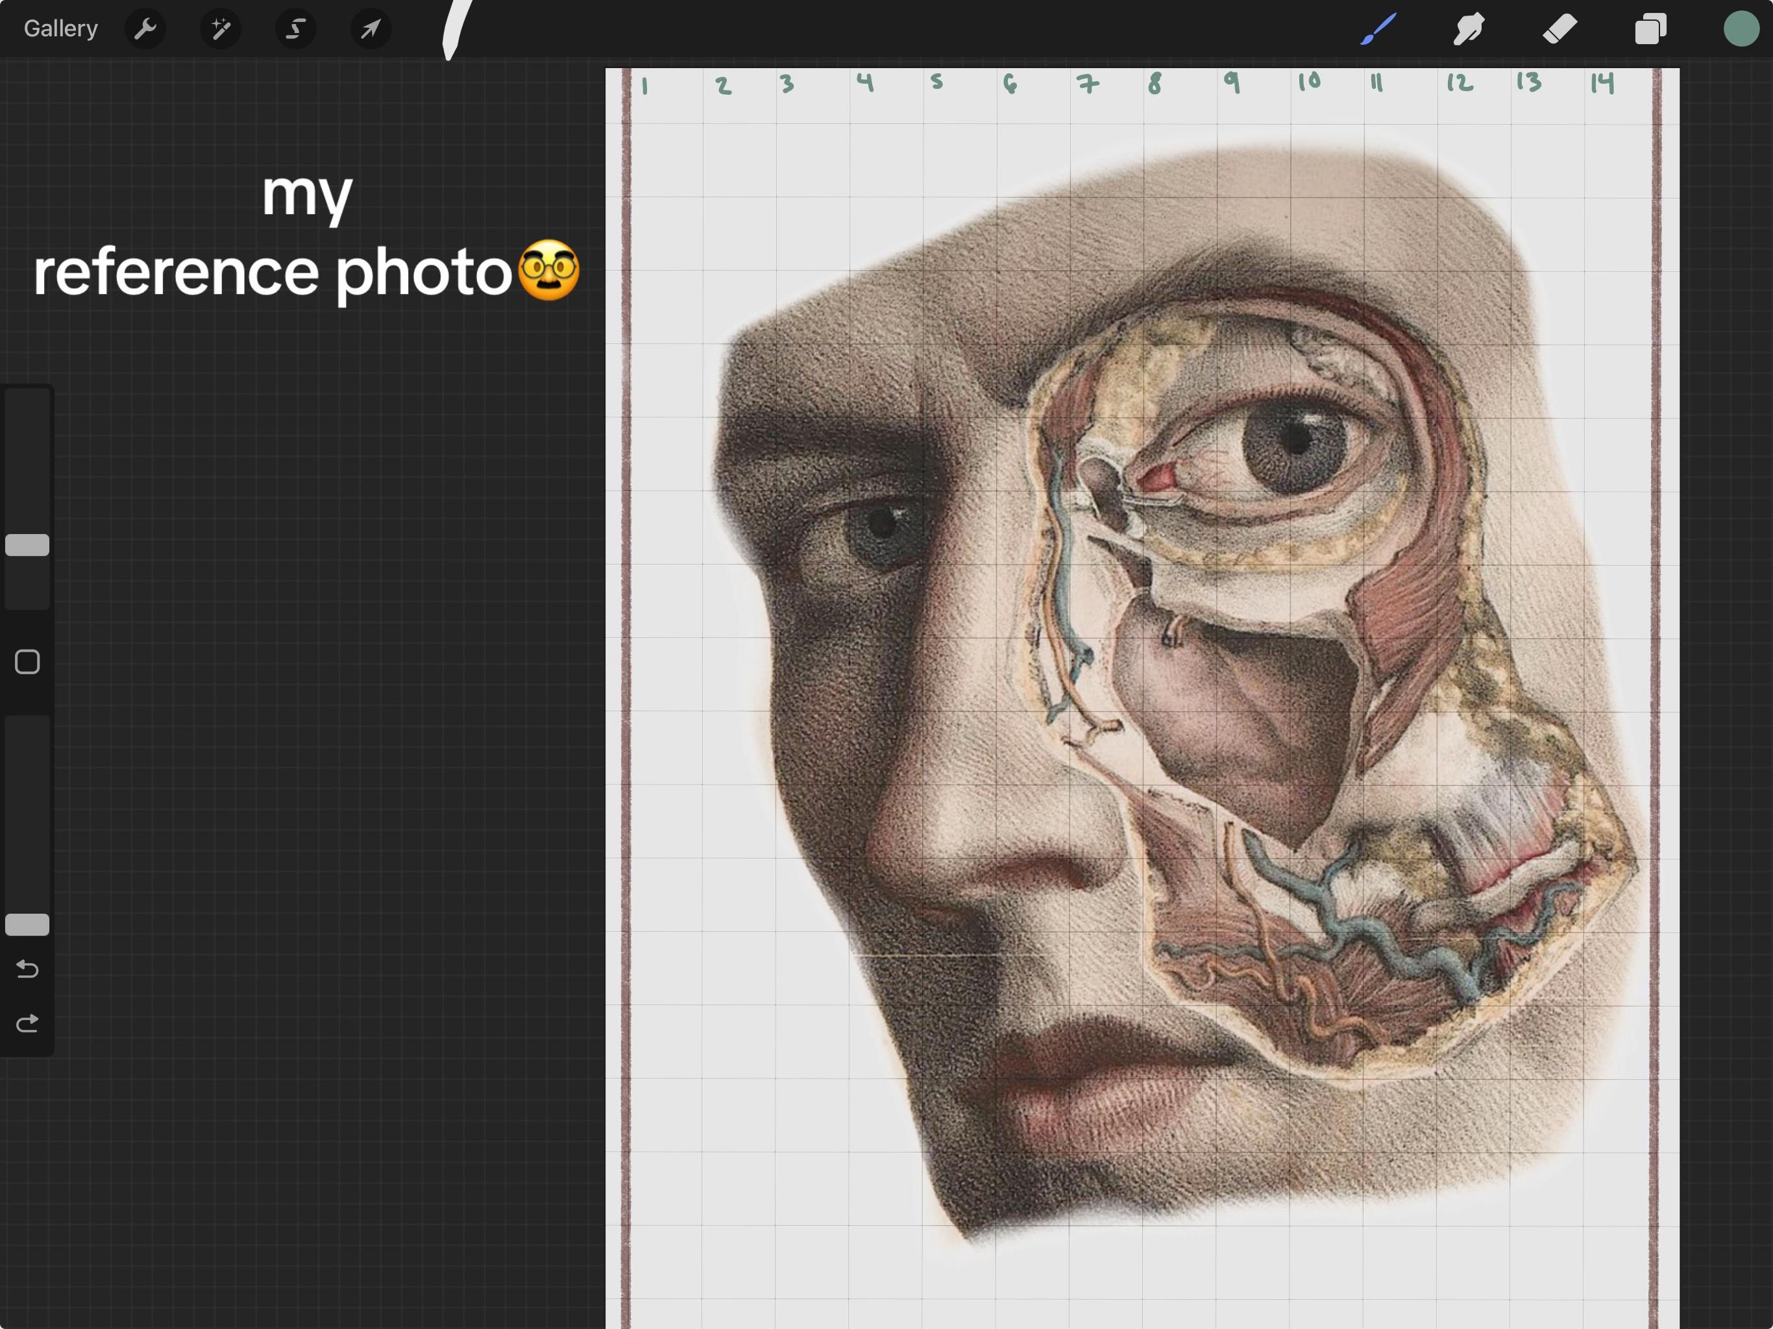The image size is (1773, 1329).
Task: Tap the square Modify button in sidebar
Action: point(27,662)
